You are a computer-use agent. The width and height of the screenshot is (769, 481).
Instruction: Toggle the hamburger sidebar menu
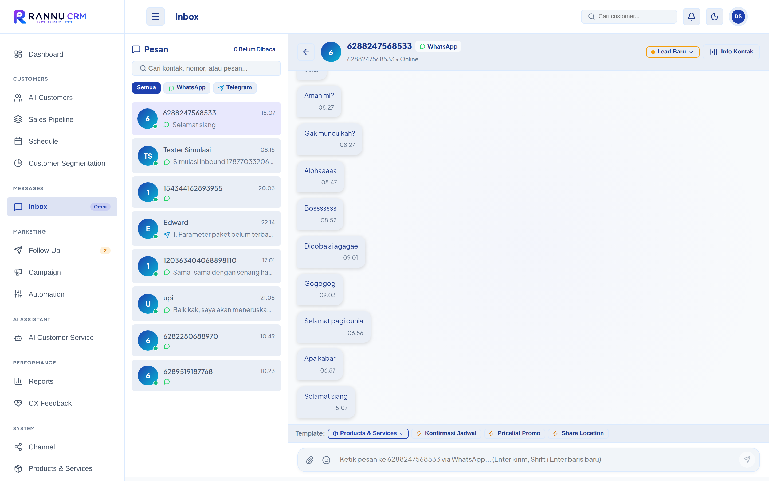[x=155, y=17]
